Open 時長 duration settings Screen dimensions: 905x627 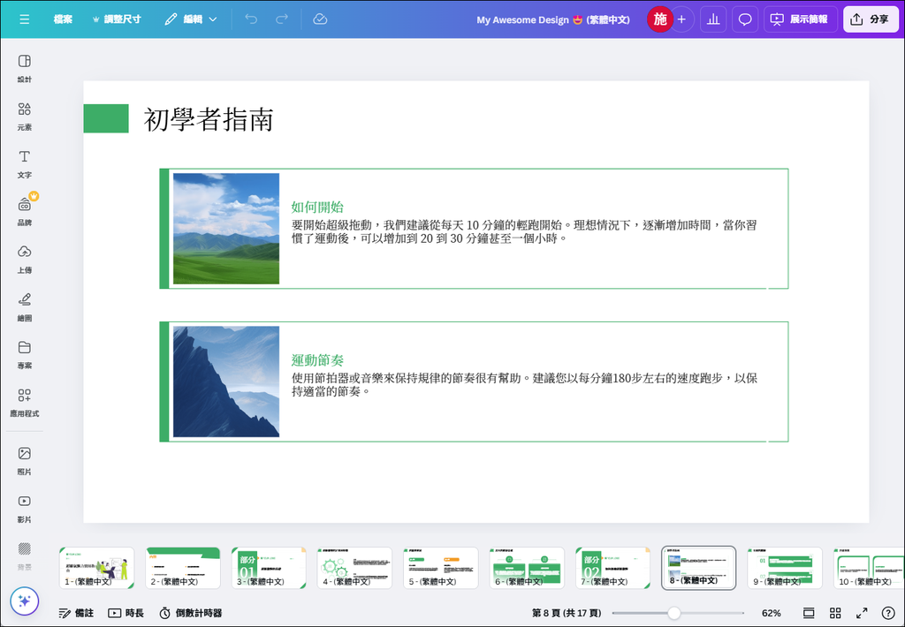click(x=125, y=613)
